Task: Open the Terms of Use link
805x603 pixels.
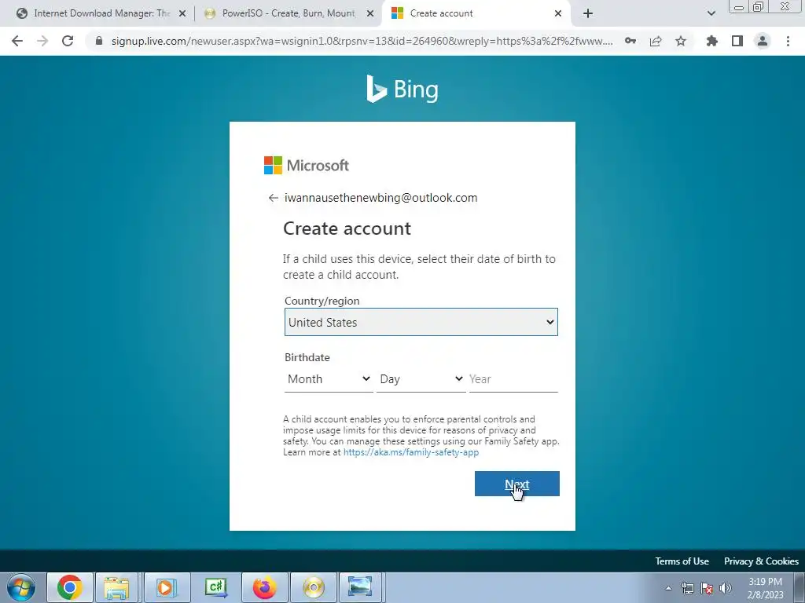Action: (682, 561)
